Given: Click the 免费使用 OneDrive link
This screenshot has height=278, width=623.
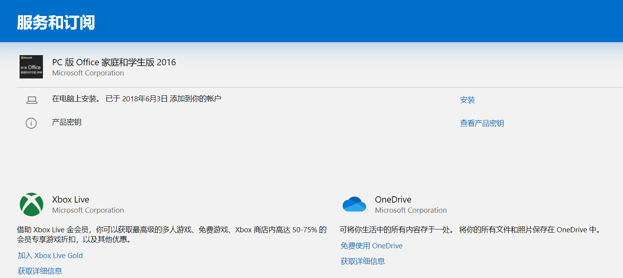Looking at the screenshot, I should (371, 246).
